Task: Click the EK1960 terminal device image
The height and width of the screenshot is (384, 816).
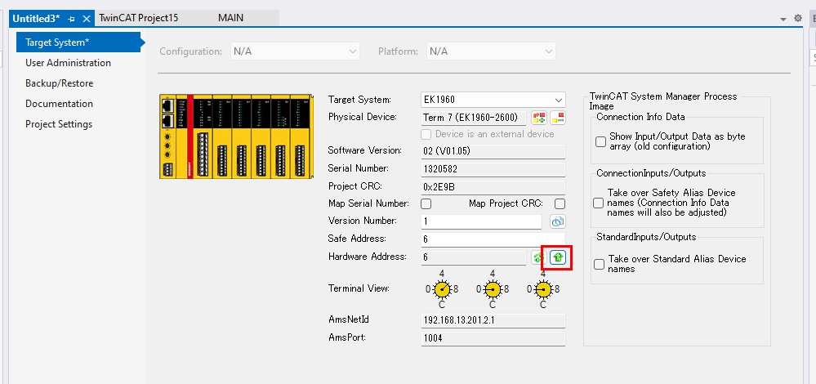Action: coord(236,136)
